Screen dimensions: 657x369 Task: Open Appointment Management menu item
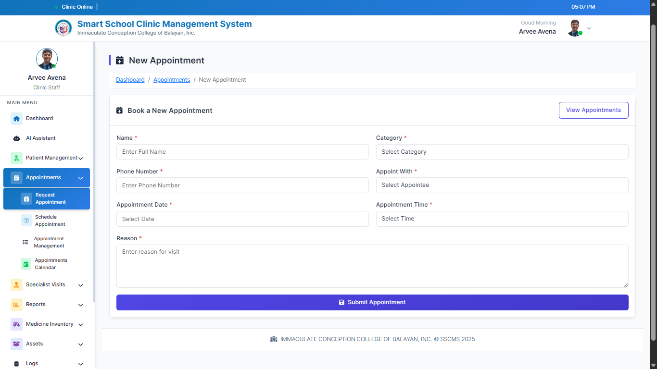[x=49, y=242]
